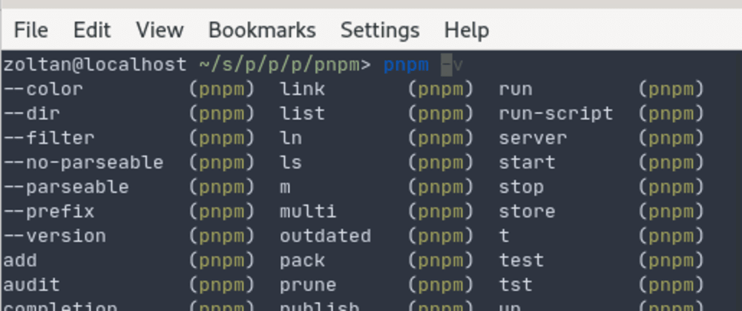Click the 'stop' completion entry

click(x=522, y=188)
